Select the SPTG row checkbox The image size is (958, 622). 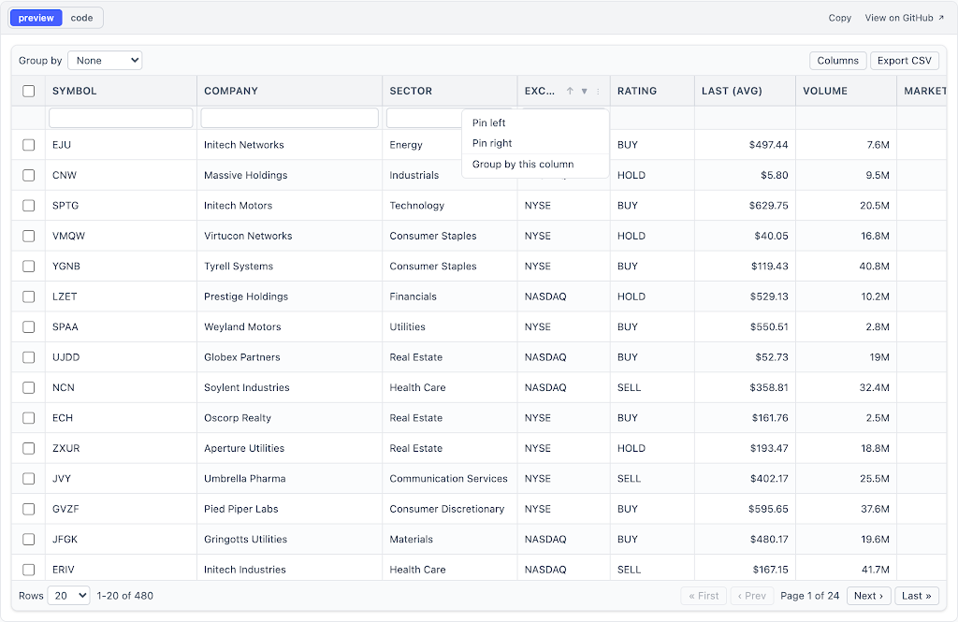pyautogui.click(x=29, y=205)
